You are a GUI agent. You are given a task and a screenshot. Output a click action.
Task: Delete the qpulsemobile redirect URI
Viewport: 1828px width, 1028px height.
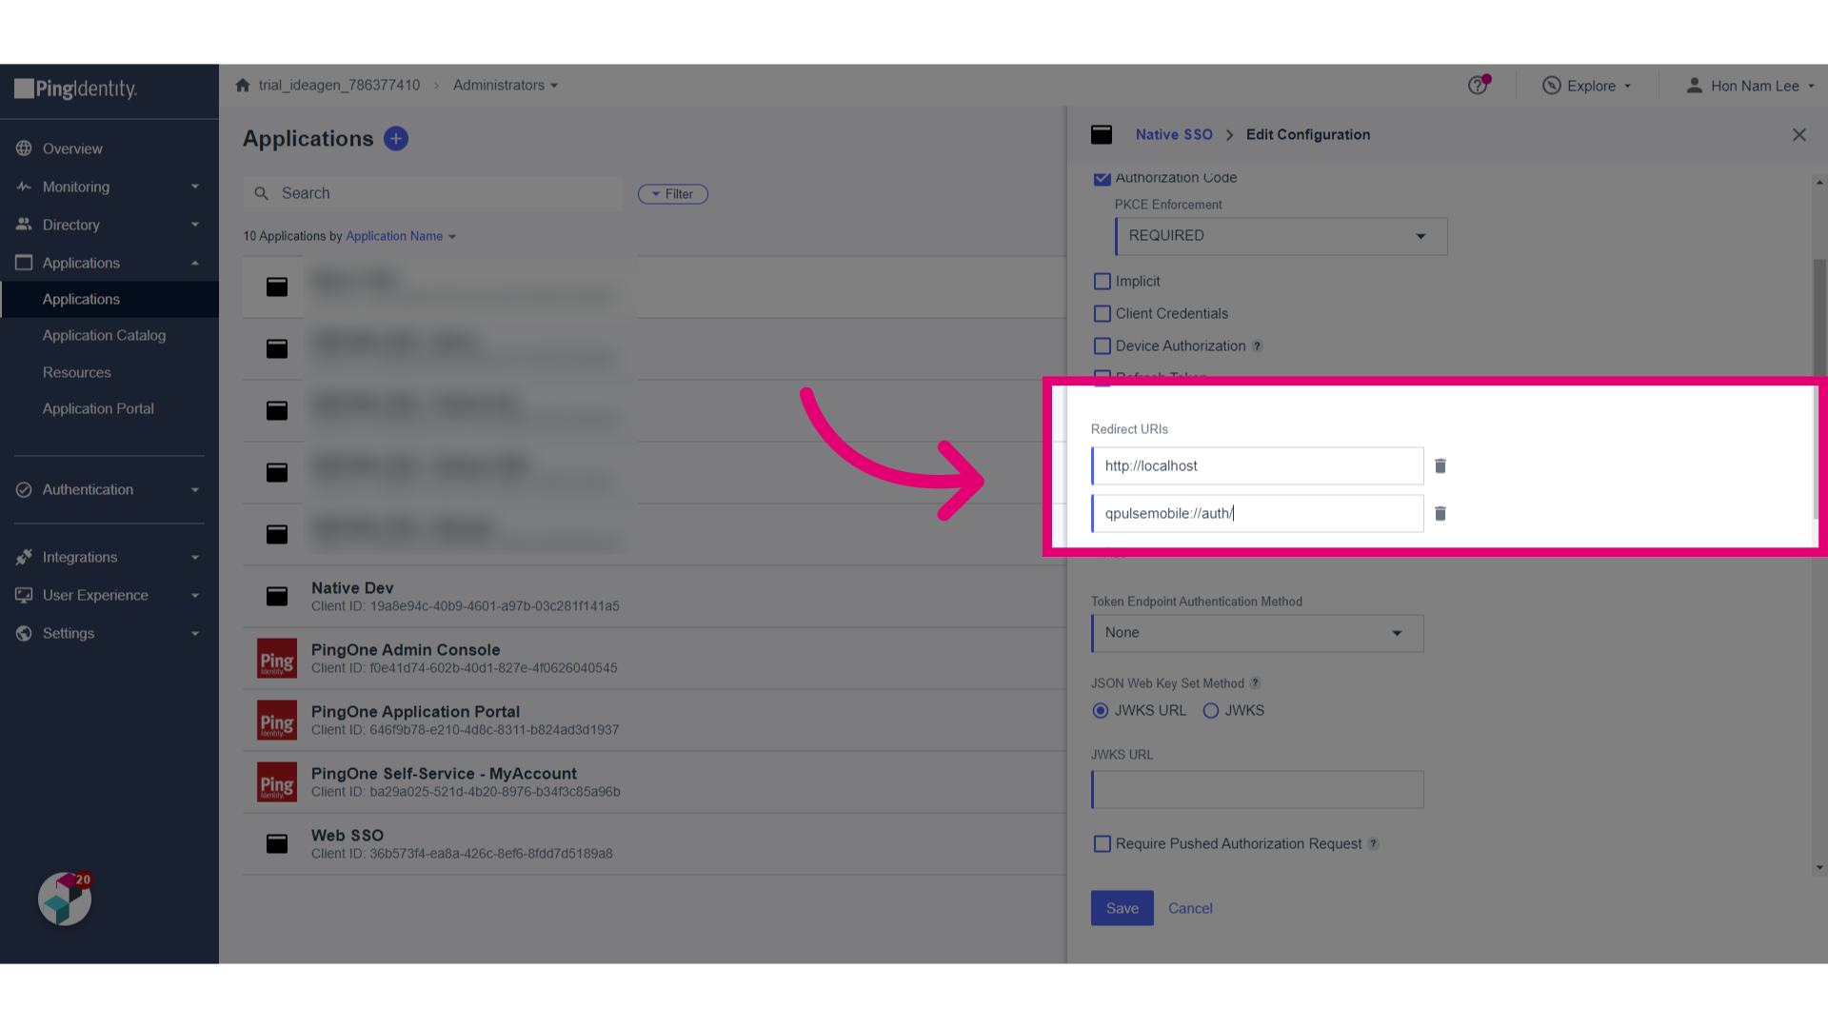tap(1441, 513)
